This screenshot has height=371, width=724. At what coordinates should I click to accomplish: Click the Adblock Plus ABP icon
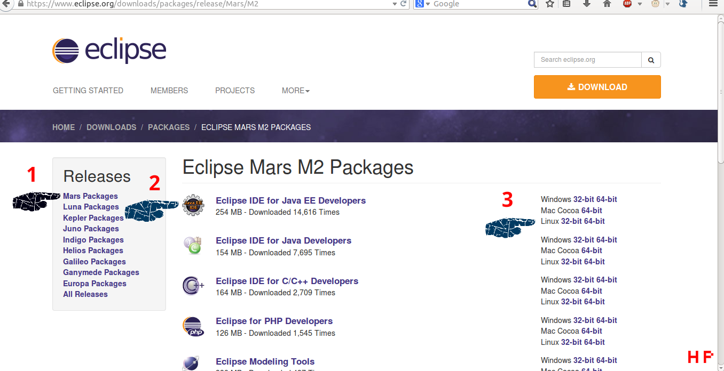click(x=627, y=3)
